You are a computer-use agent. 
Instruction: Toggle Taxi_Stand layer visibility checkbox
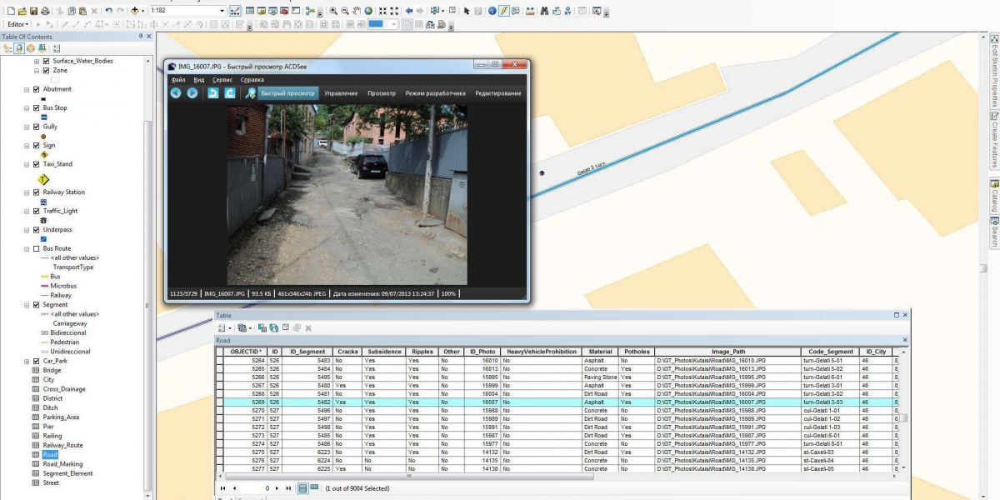click(36, 164)
